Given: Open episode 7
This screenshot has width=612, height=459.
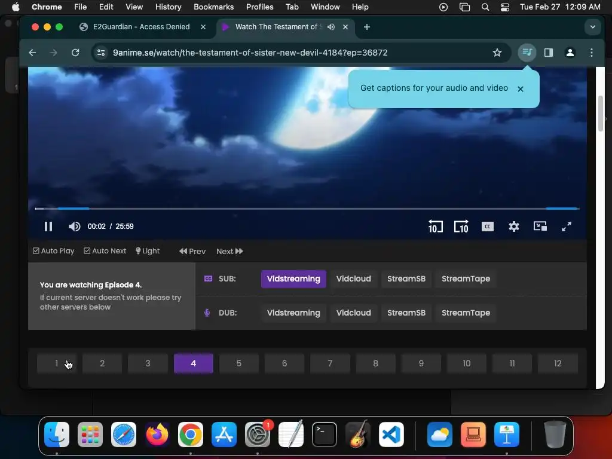Looking at the screenshot, I should click(330, 363).
